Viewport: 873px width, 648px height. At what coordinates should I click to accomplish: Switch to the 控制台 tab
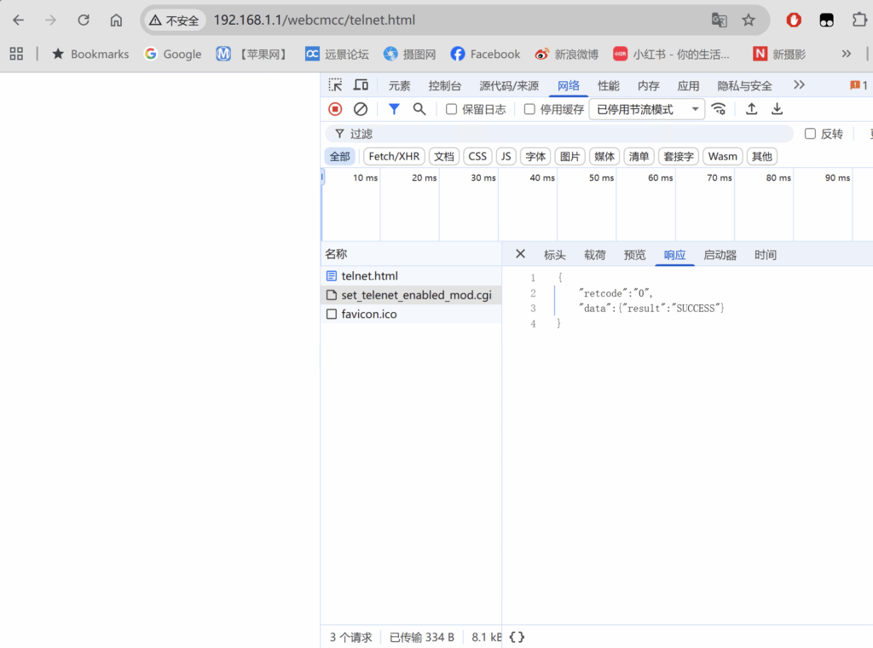pyautogui.click(x=445, y=86)
